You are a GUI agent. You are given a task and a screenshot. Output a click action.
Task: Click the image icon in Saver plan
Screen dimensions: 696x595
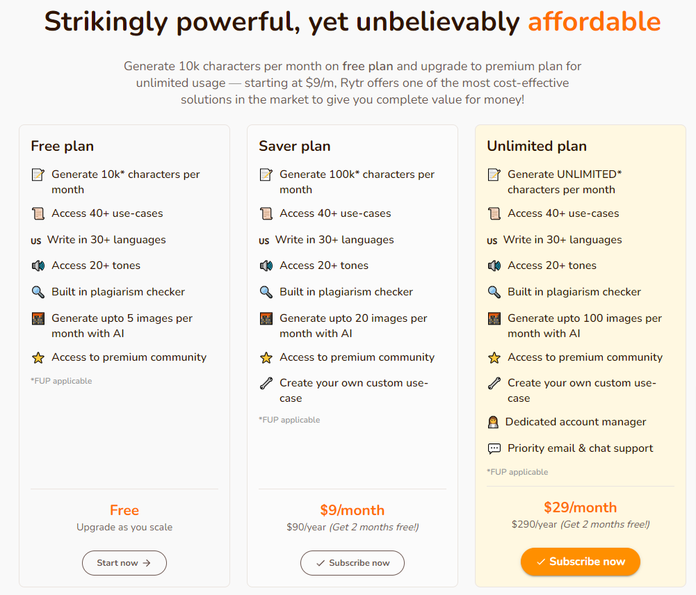point(266,318)
